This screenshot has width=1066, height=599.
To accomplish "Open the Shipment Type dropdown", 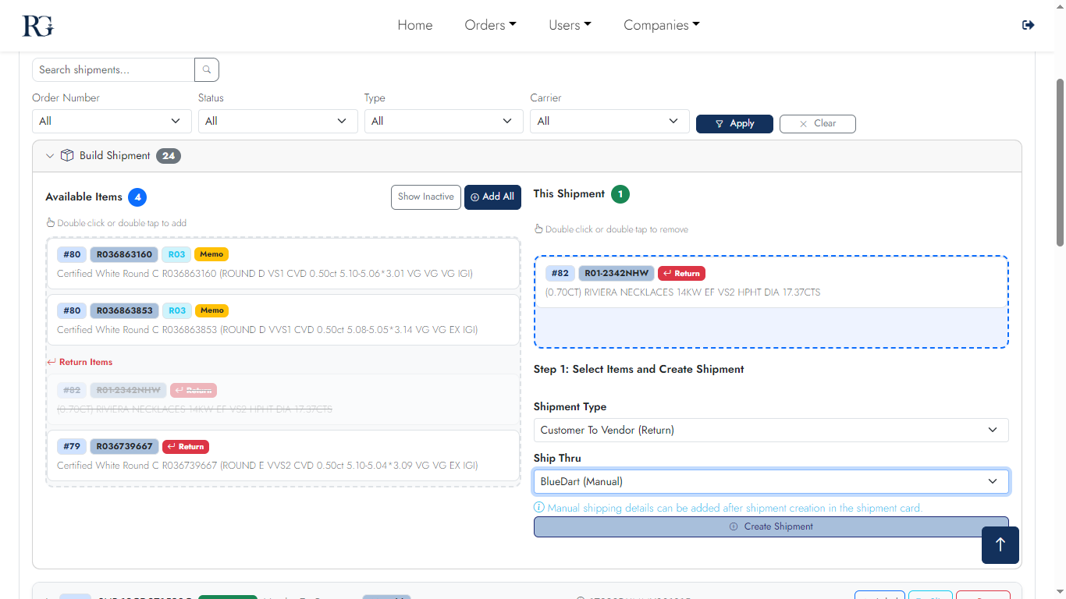I will (770, 430).
